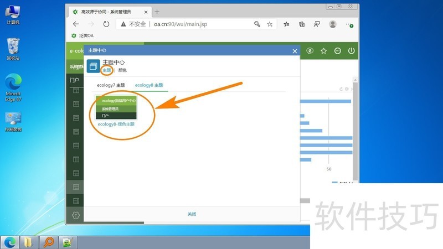Open the green image app taskbar icon

[x=67, y=242]
